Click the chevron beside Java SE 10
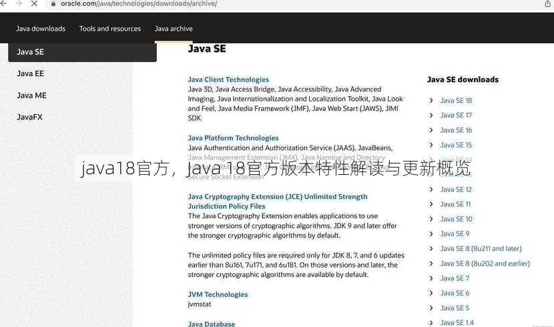 (431, 220)
